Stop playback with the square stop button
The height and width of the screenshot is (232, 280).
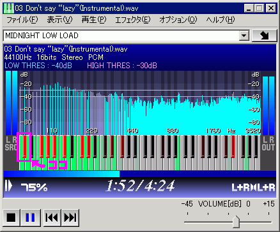pyautogui.click(x=12, y=217)
